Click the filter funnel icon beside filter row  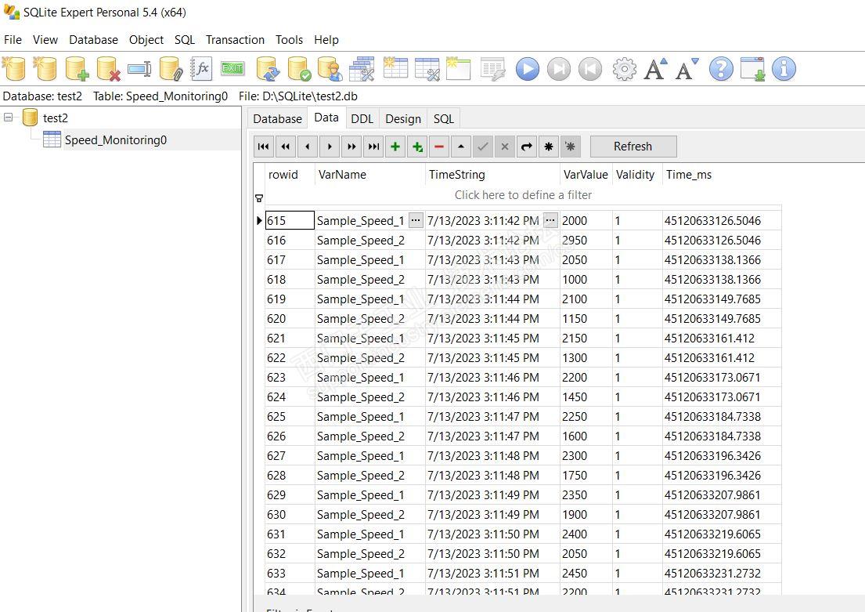point(259,197)
